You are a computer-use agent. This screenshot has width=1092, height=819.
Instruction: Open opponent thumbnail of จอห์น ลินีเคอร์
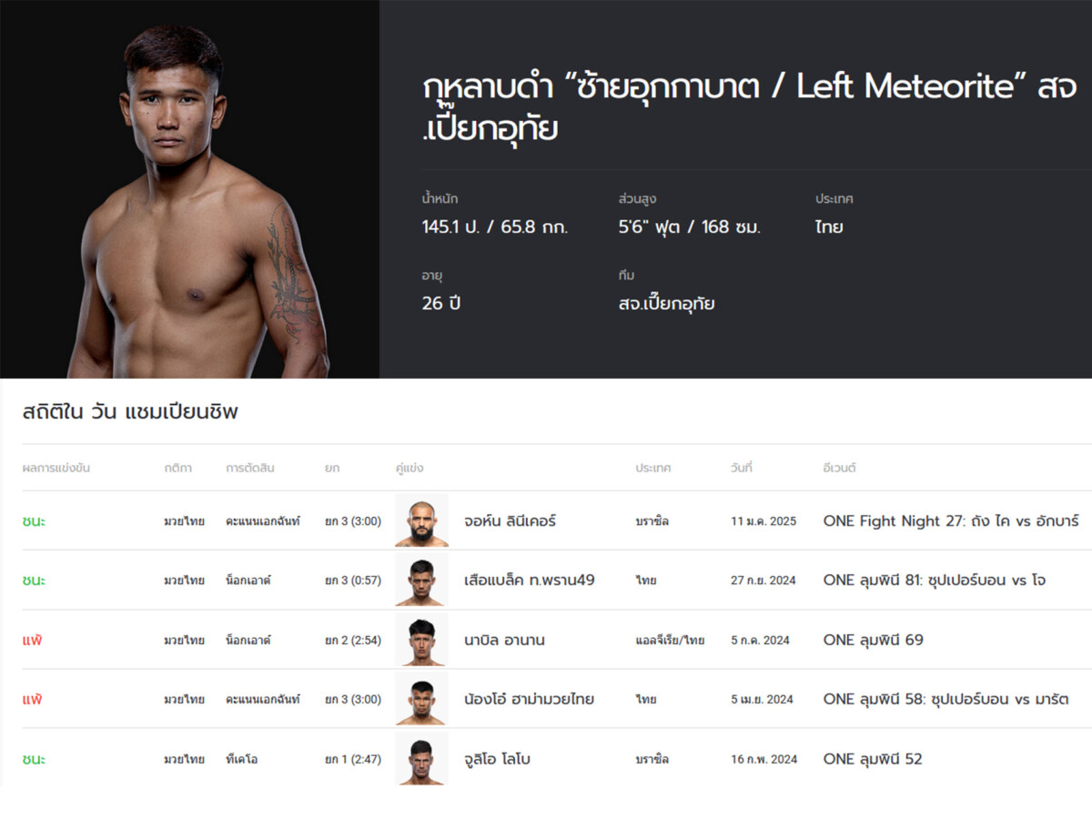(421, 521)
